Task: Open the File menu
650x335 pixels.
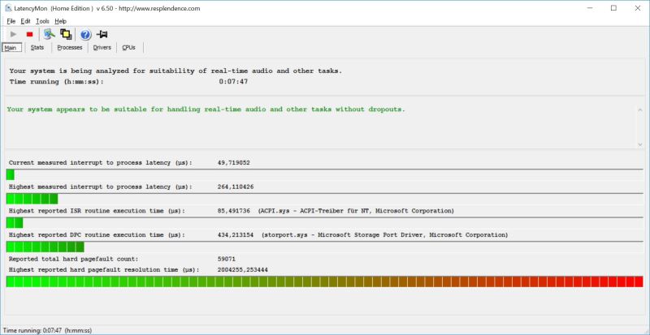Action: pyautogui.click(x=11, y=21)
